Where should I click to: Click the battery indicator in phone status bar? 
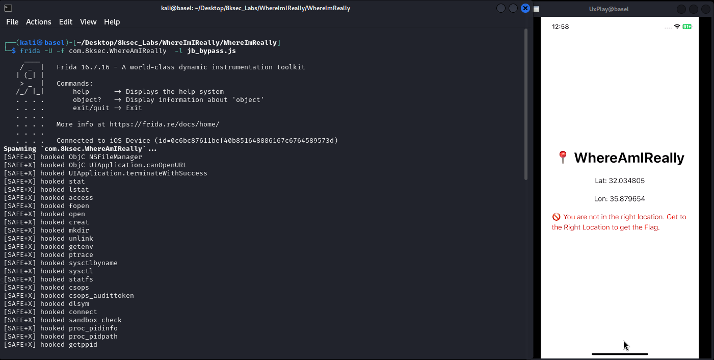click(687, 27)
